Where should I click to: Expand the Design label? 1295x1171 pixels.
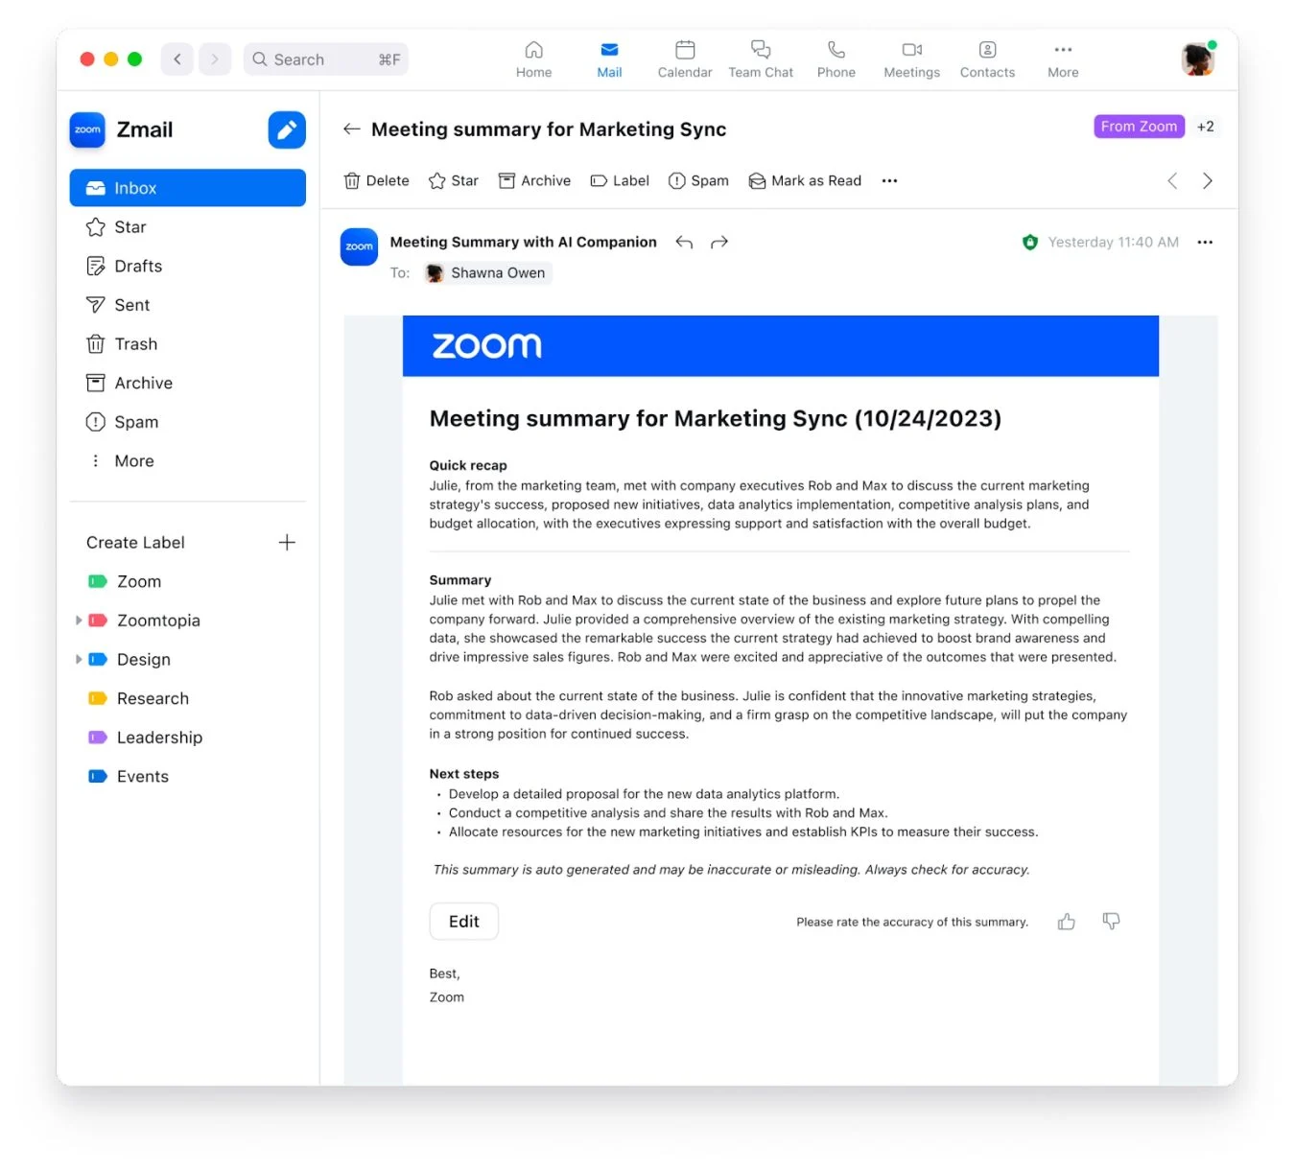tap(79, 659)
